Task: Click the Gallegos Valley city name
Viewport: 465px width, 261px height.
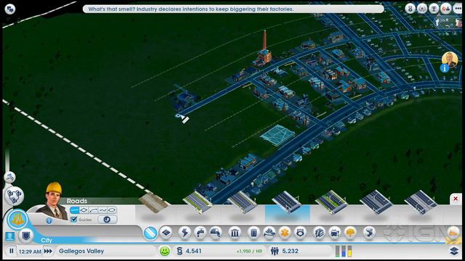Action: pyautogui.click(x=81, y=251)
